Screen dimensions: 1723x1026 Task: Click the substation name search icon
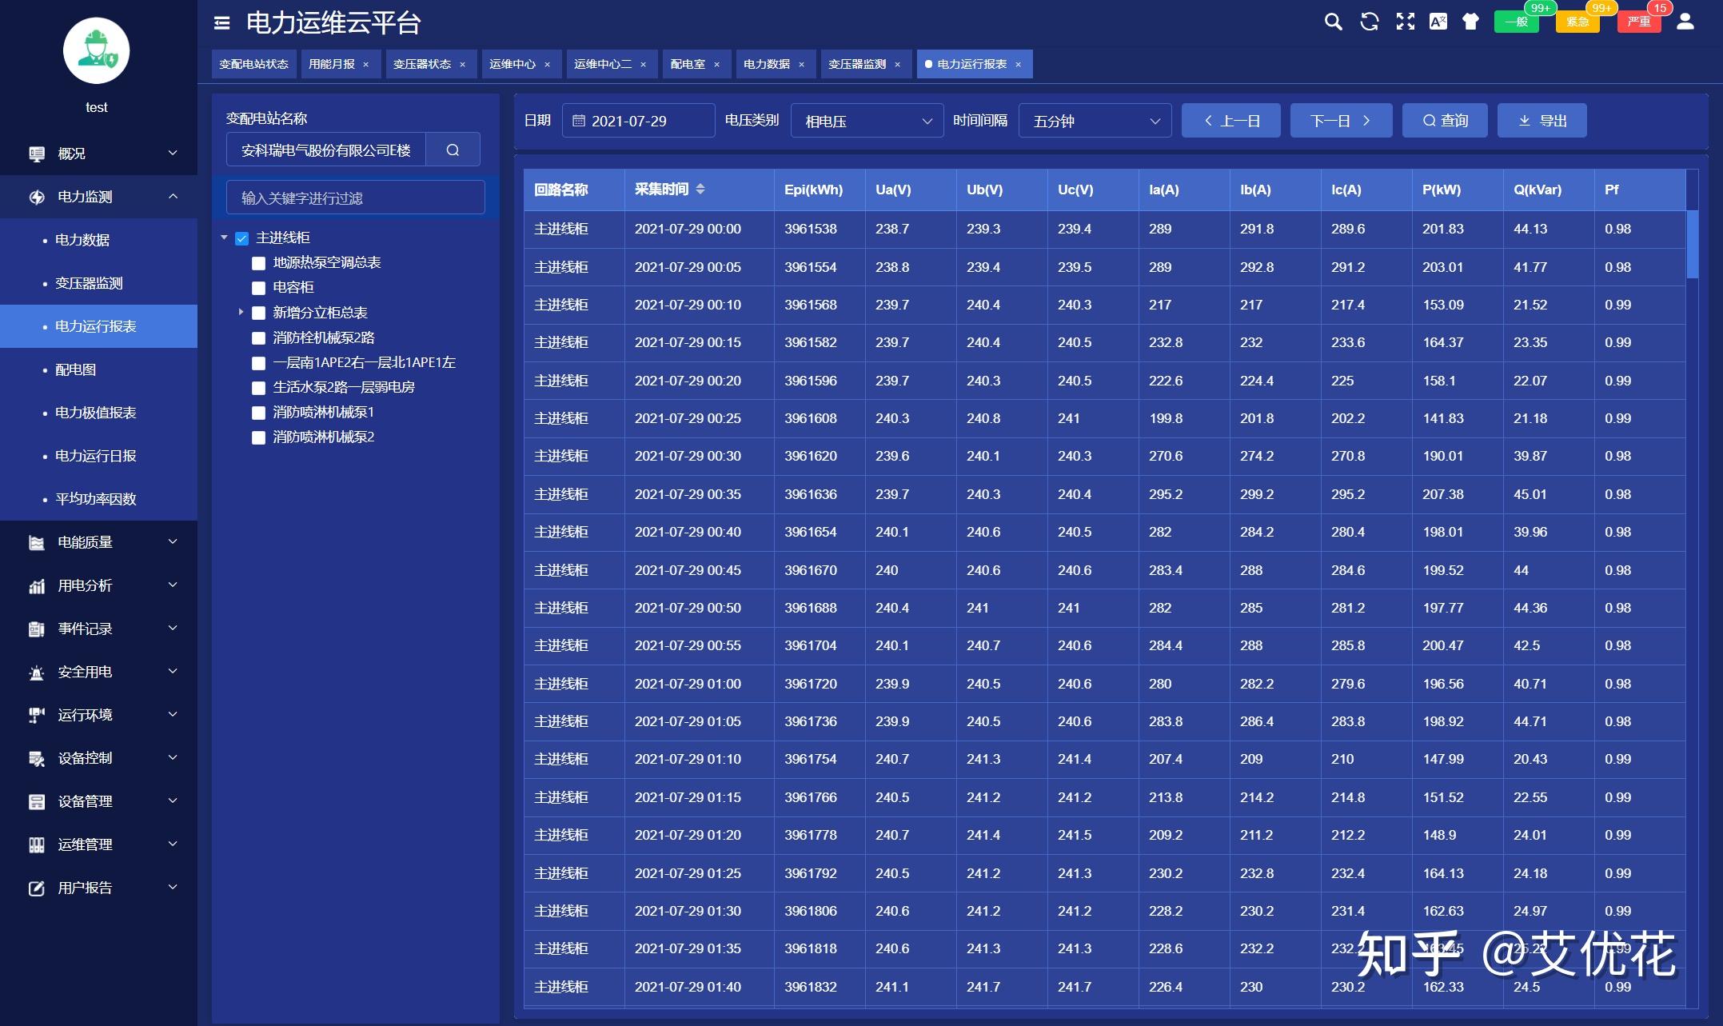[453, 150]
